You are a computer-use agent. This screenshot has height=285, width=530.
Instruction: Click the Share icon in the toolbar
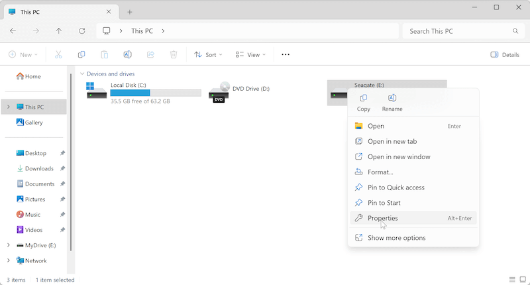point(150,54)
